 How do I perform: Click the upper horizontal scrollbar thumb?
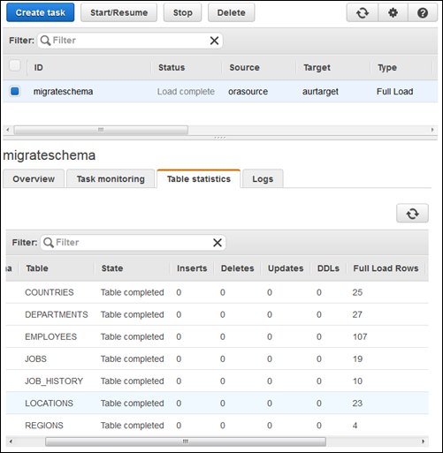[x=101, y=130]
